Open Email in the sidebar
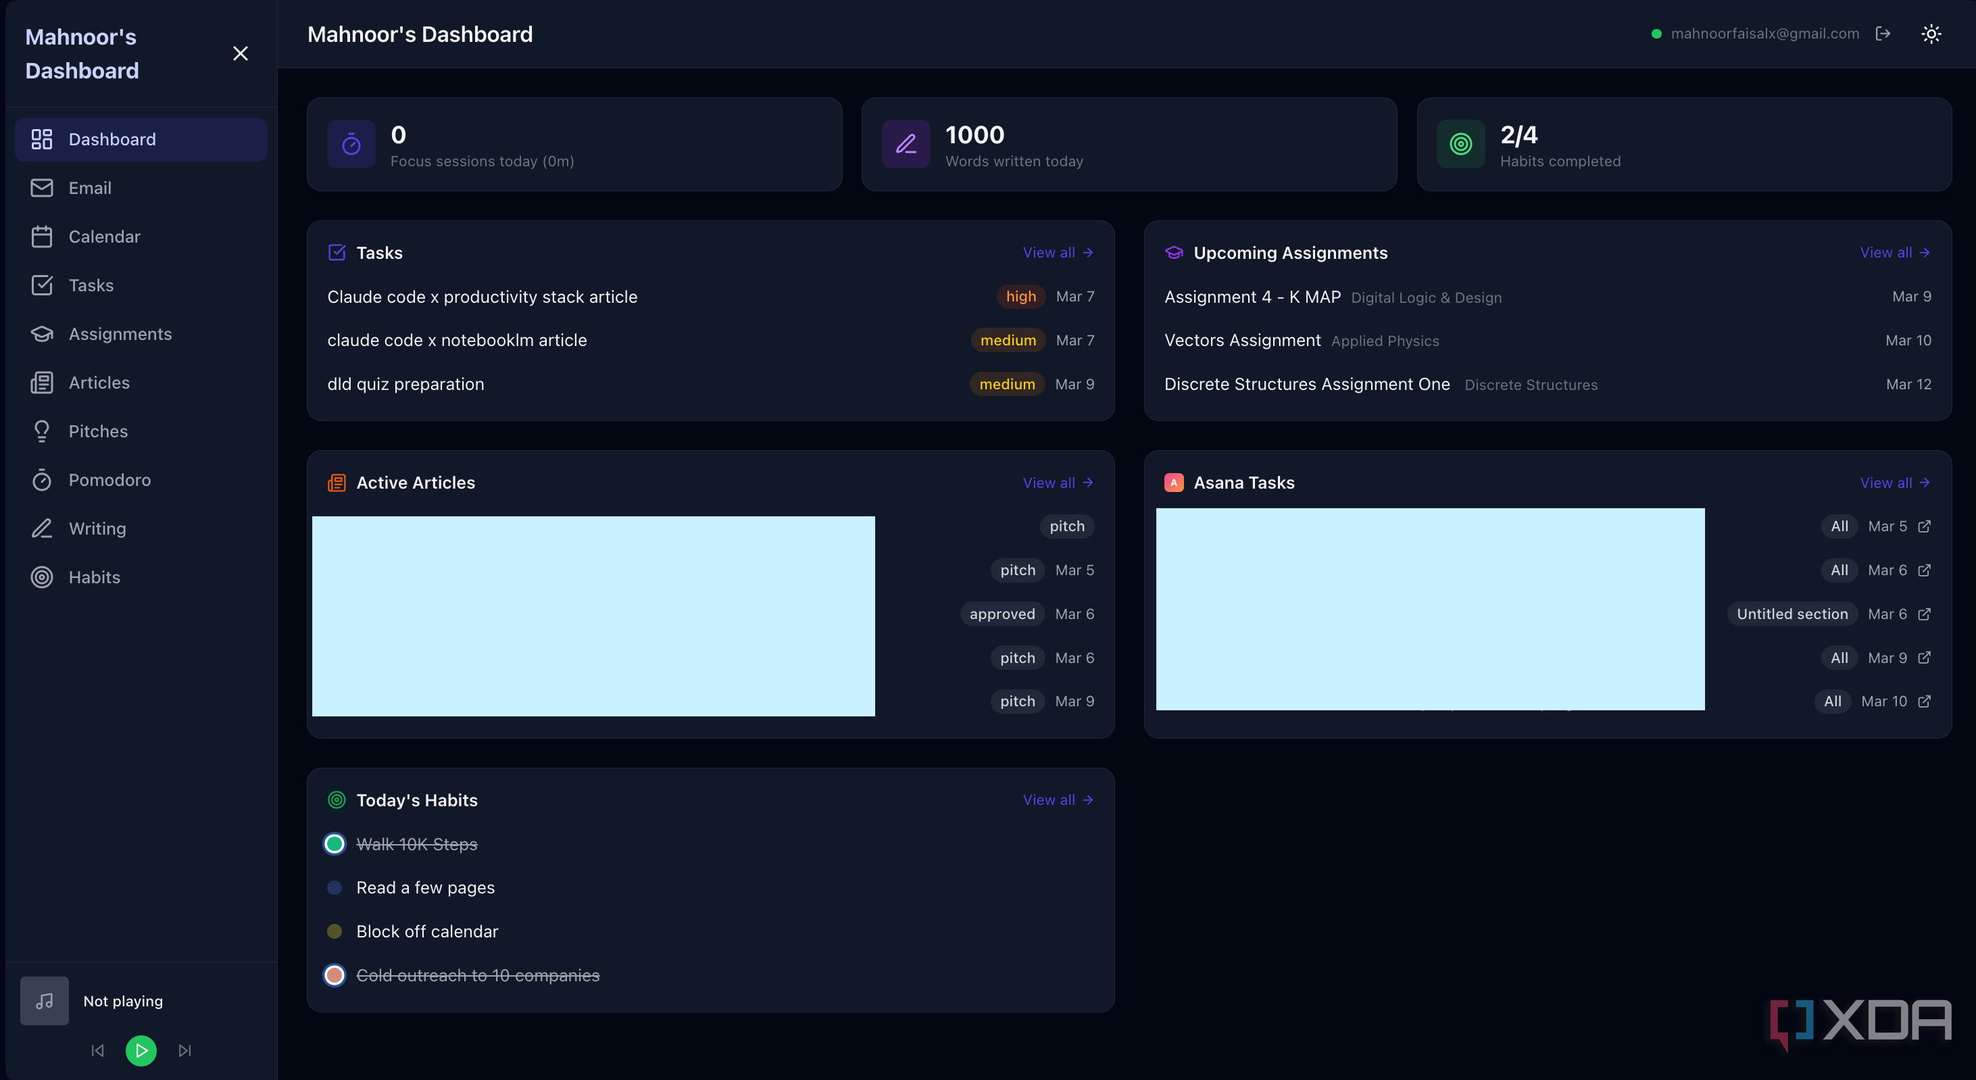 (141, 188)
